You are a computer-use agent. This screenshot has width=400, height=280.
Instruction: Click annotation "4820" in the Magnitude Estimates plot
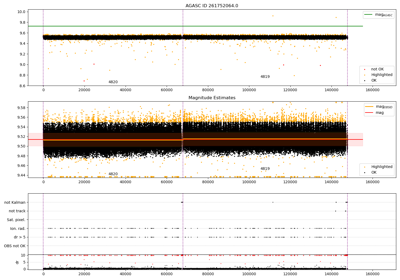(x=113, y=174)
